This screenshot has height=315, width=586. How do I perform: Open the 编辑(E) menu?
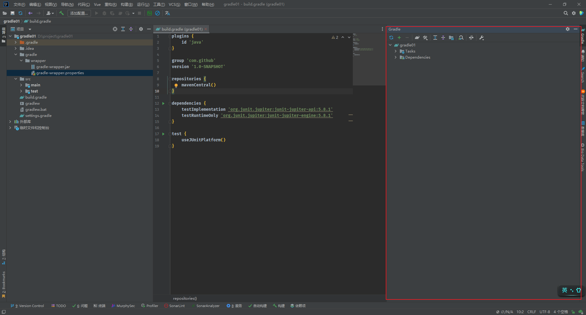click(x=35, y=4)
